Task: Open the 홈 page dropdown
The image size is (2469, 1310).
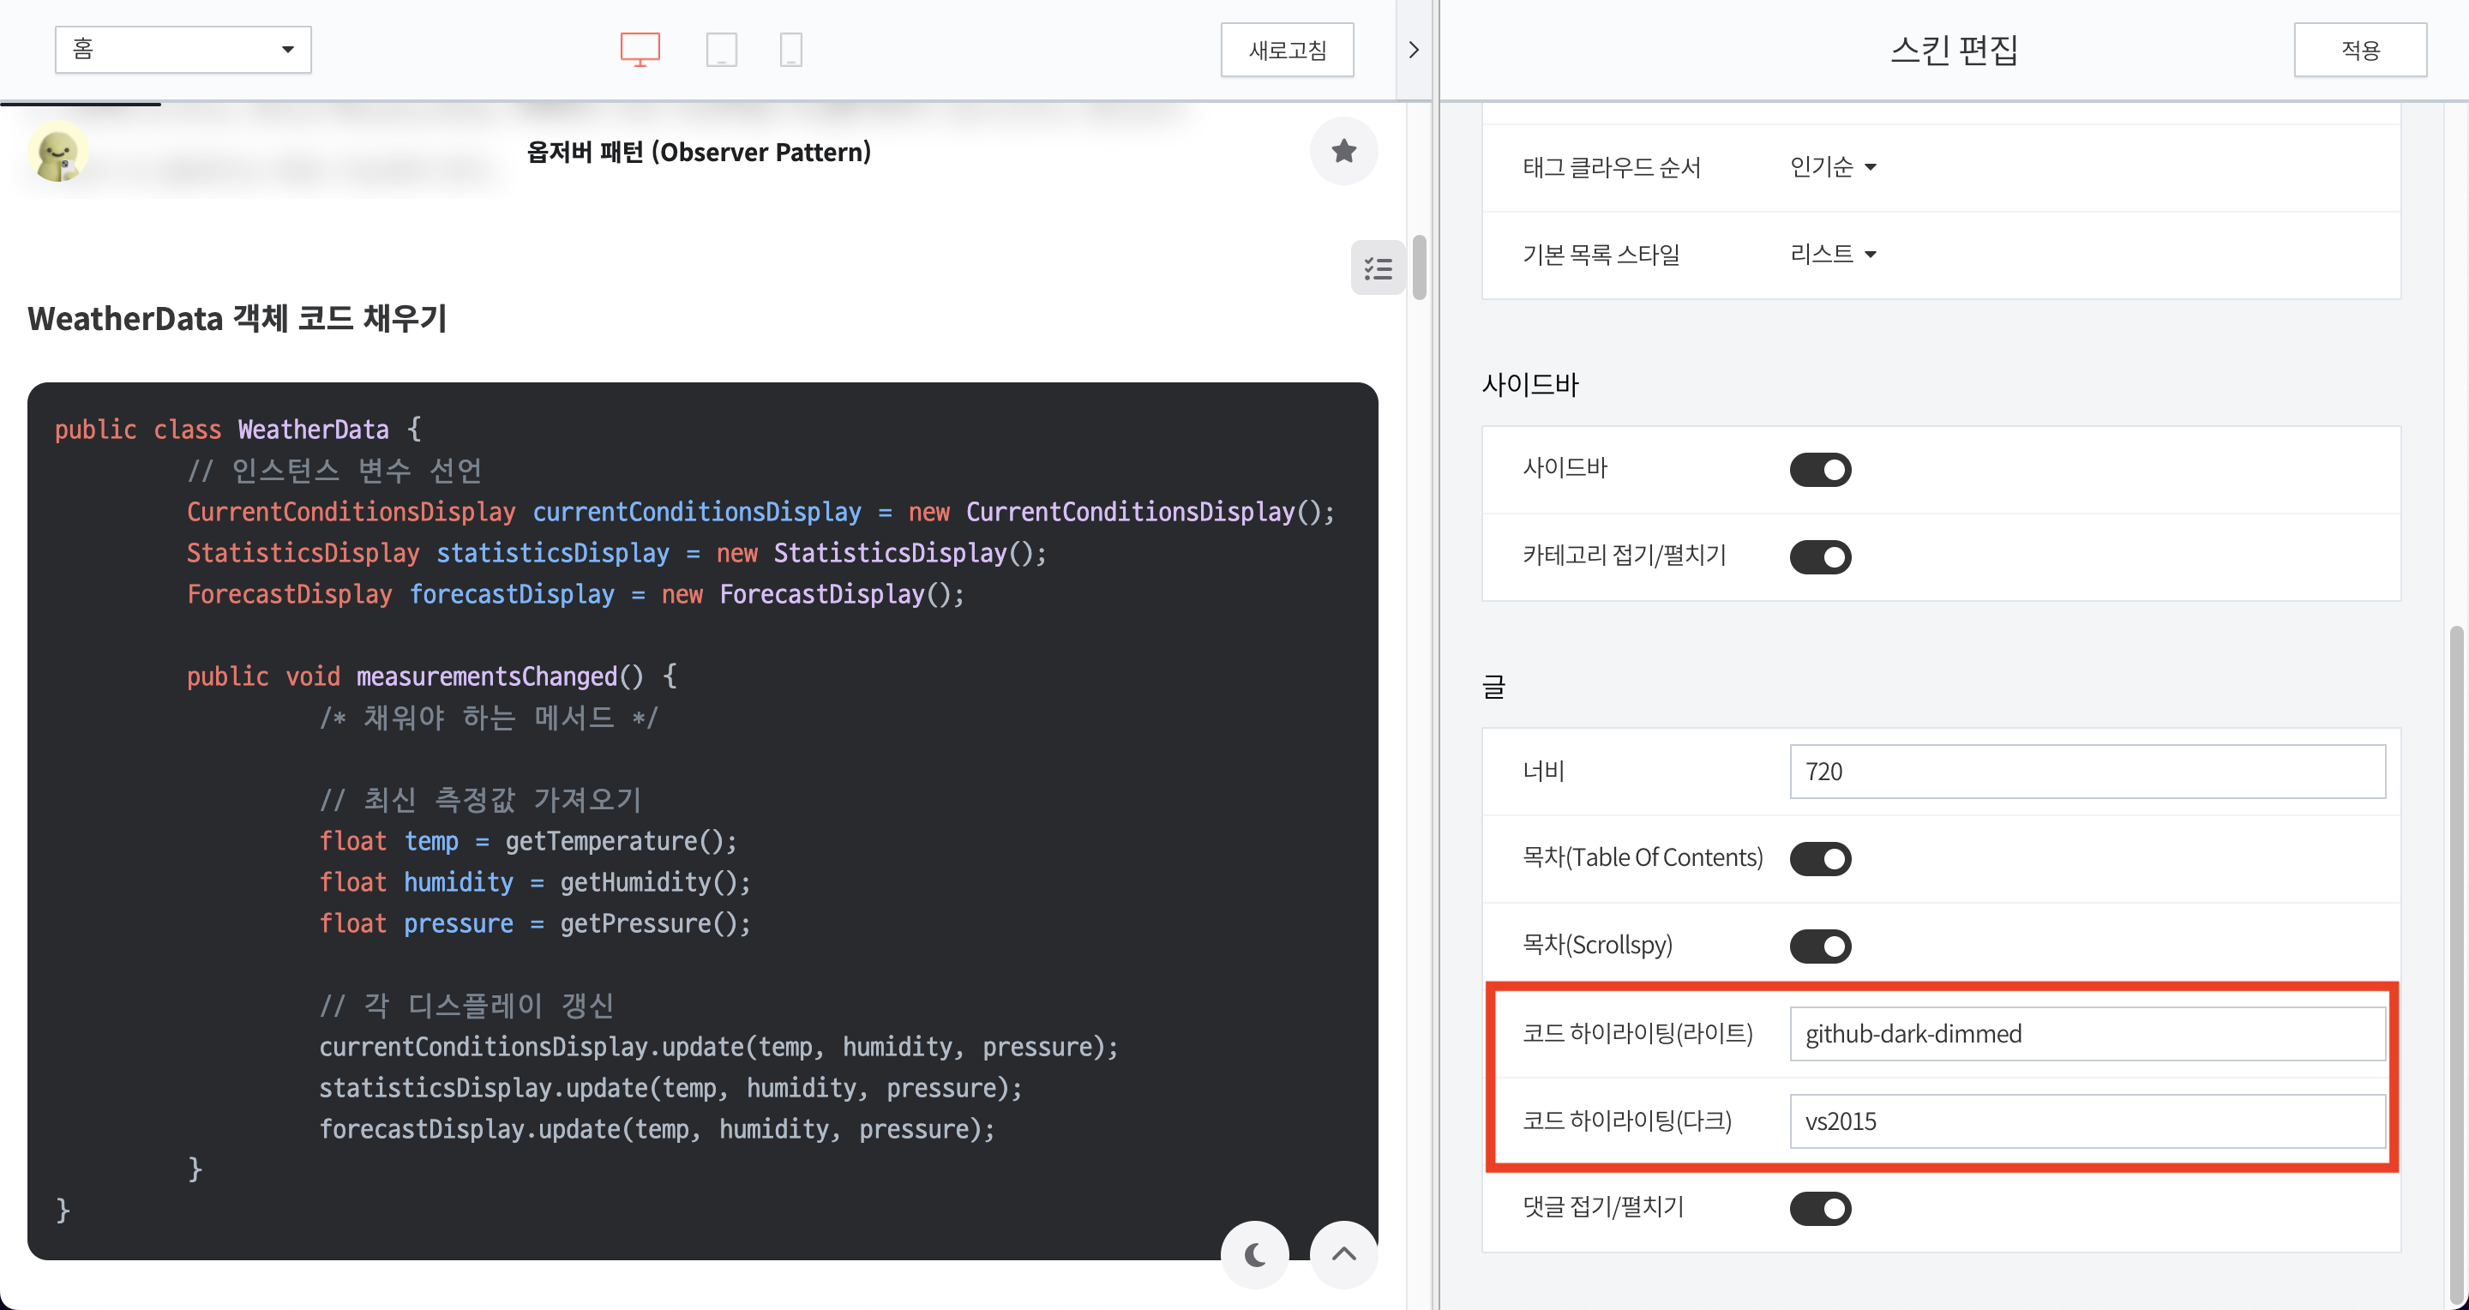Action: point(183,50)
